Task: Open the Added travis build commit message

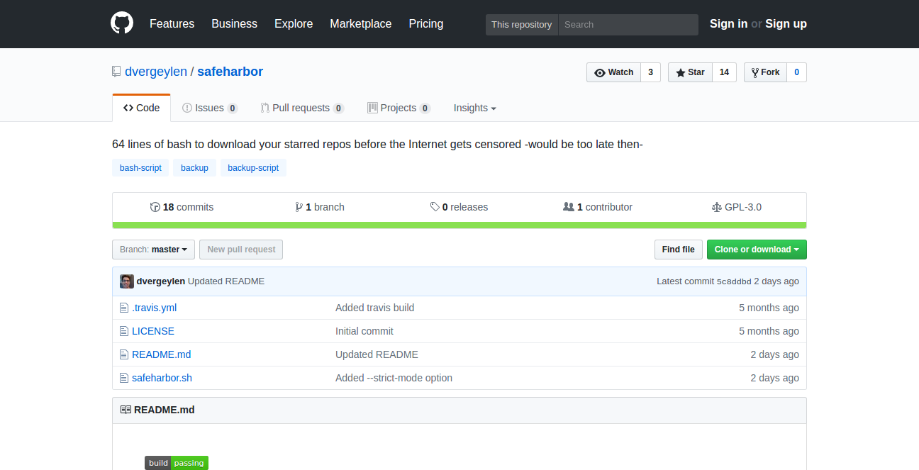Action: (375, 308)
